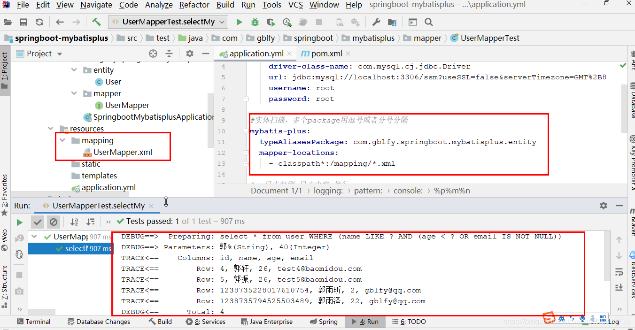Screen dimensions: 635x330
Task: Toggle sort tests by duration
Action: coord(90,222)
